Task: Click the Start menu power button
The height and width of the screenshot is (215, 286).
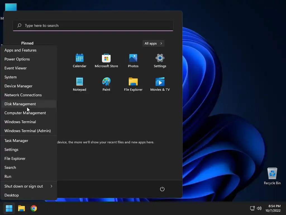Action: pos(162,189)
